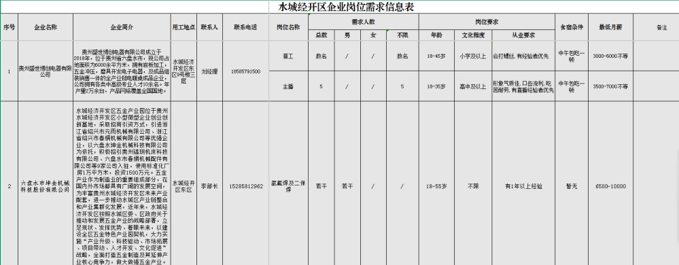Select the title cell 水城经开区企业岗位需求信息表
This screenshot has width=679, height=265.
tap(347, 7)
